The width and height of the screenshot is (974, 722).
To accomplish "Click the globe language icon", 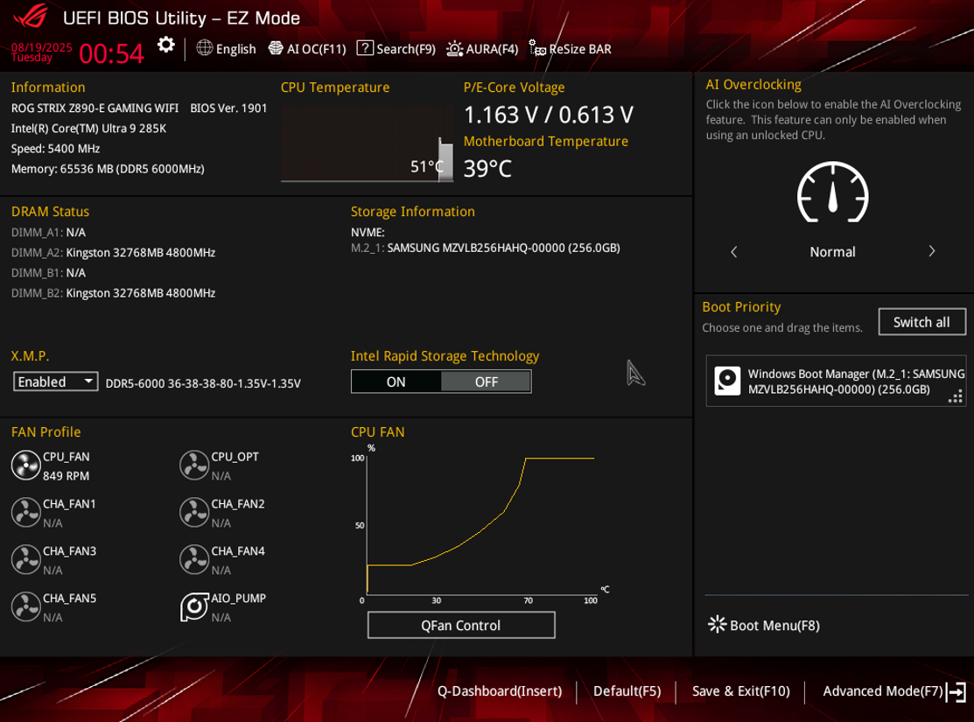I will 205,48.
